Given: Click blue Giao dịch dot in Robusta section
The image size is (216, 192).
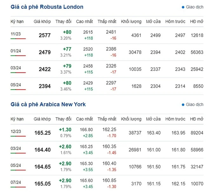Looking at the screenshot, I should (183, 7).
